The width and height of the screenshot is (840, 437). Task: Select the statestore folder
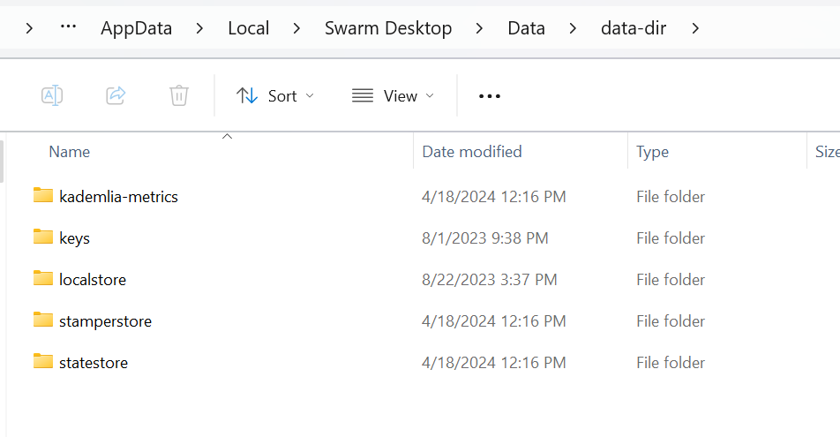click(93, 363)
